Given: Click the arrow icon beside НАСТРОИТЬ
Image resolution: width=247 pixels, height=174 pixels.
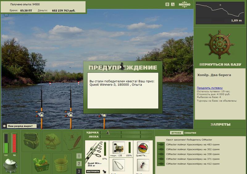Looking at the screenshot, I should (104, 172).
